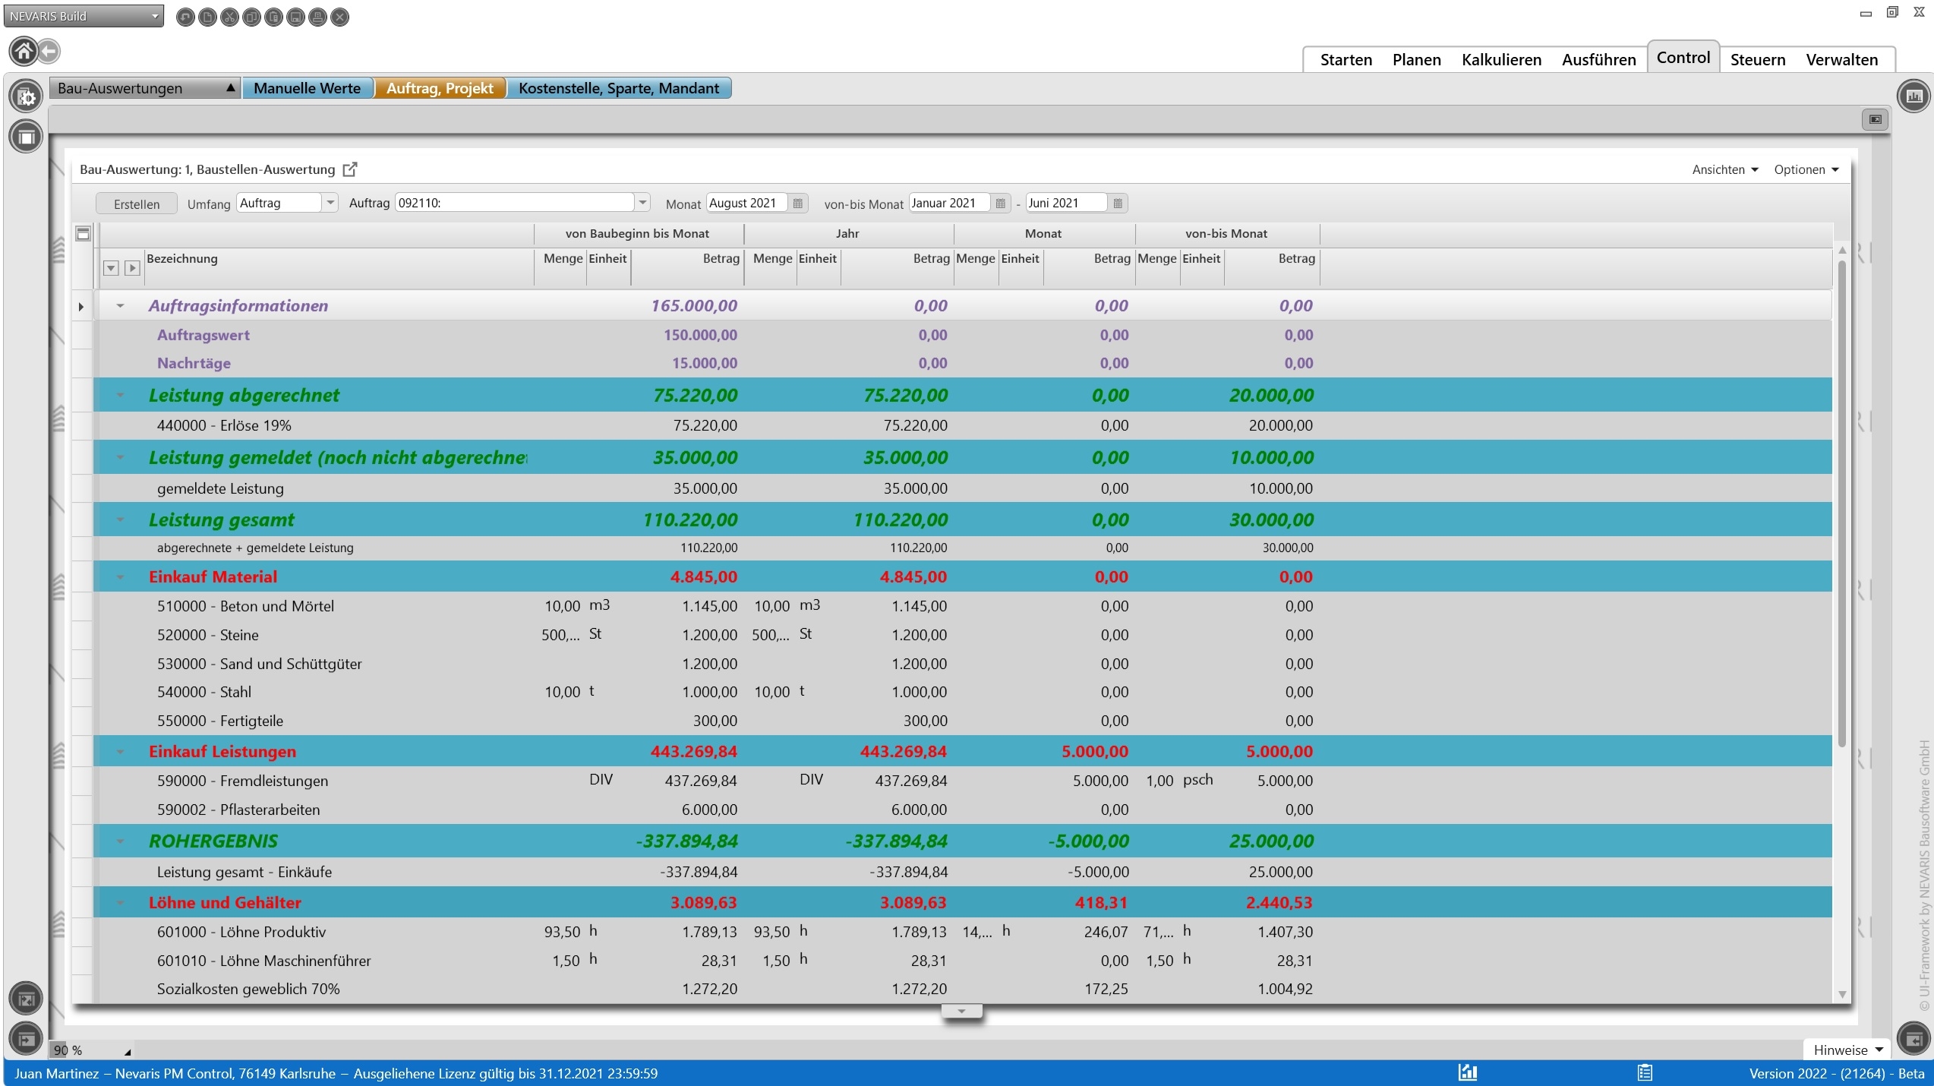Click the save floppy disk icon
The height and width of the screenshot is (1086, 1934).
click(296, 17)
